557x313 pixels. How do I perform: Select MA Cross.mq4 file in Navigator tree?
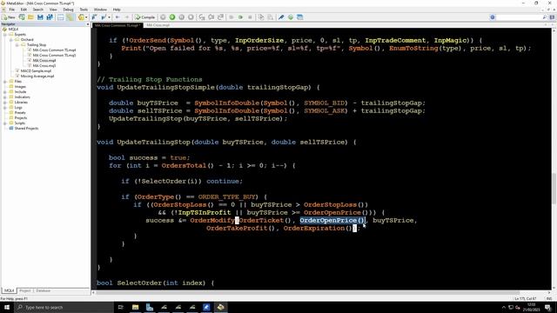tap(44, 61)
